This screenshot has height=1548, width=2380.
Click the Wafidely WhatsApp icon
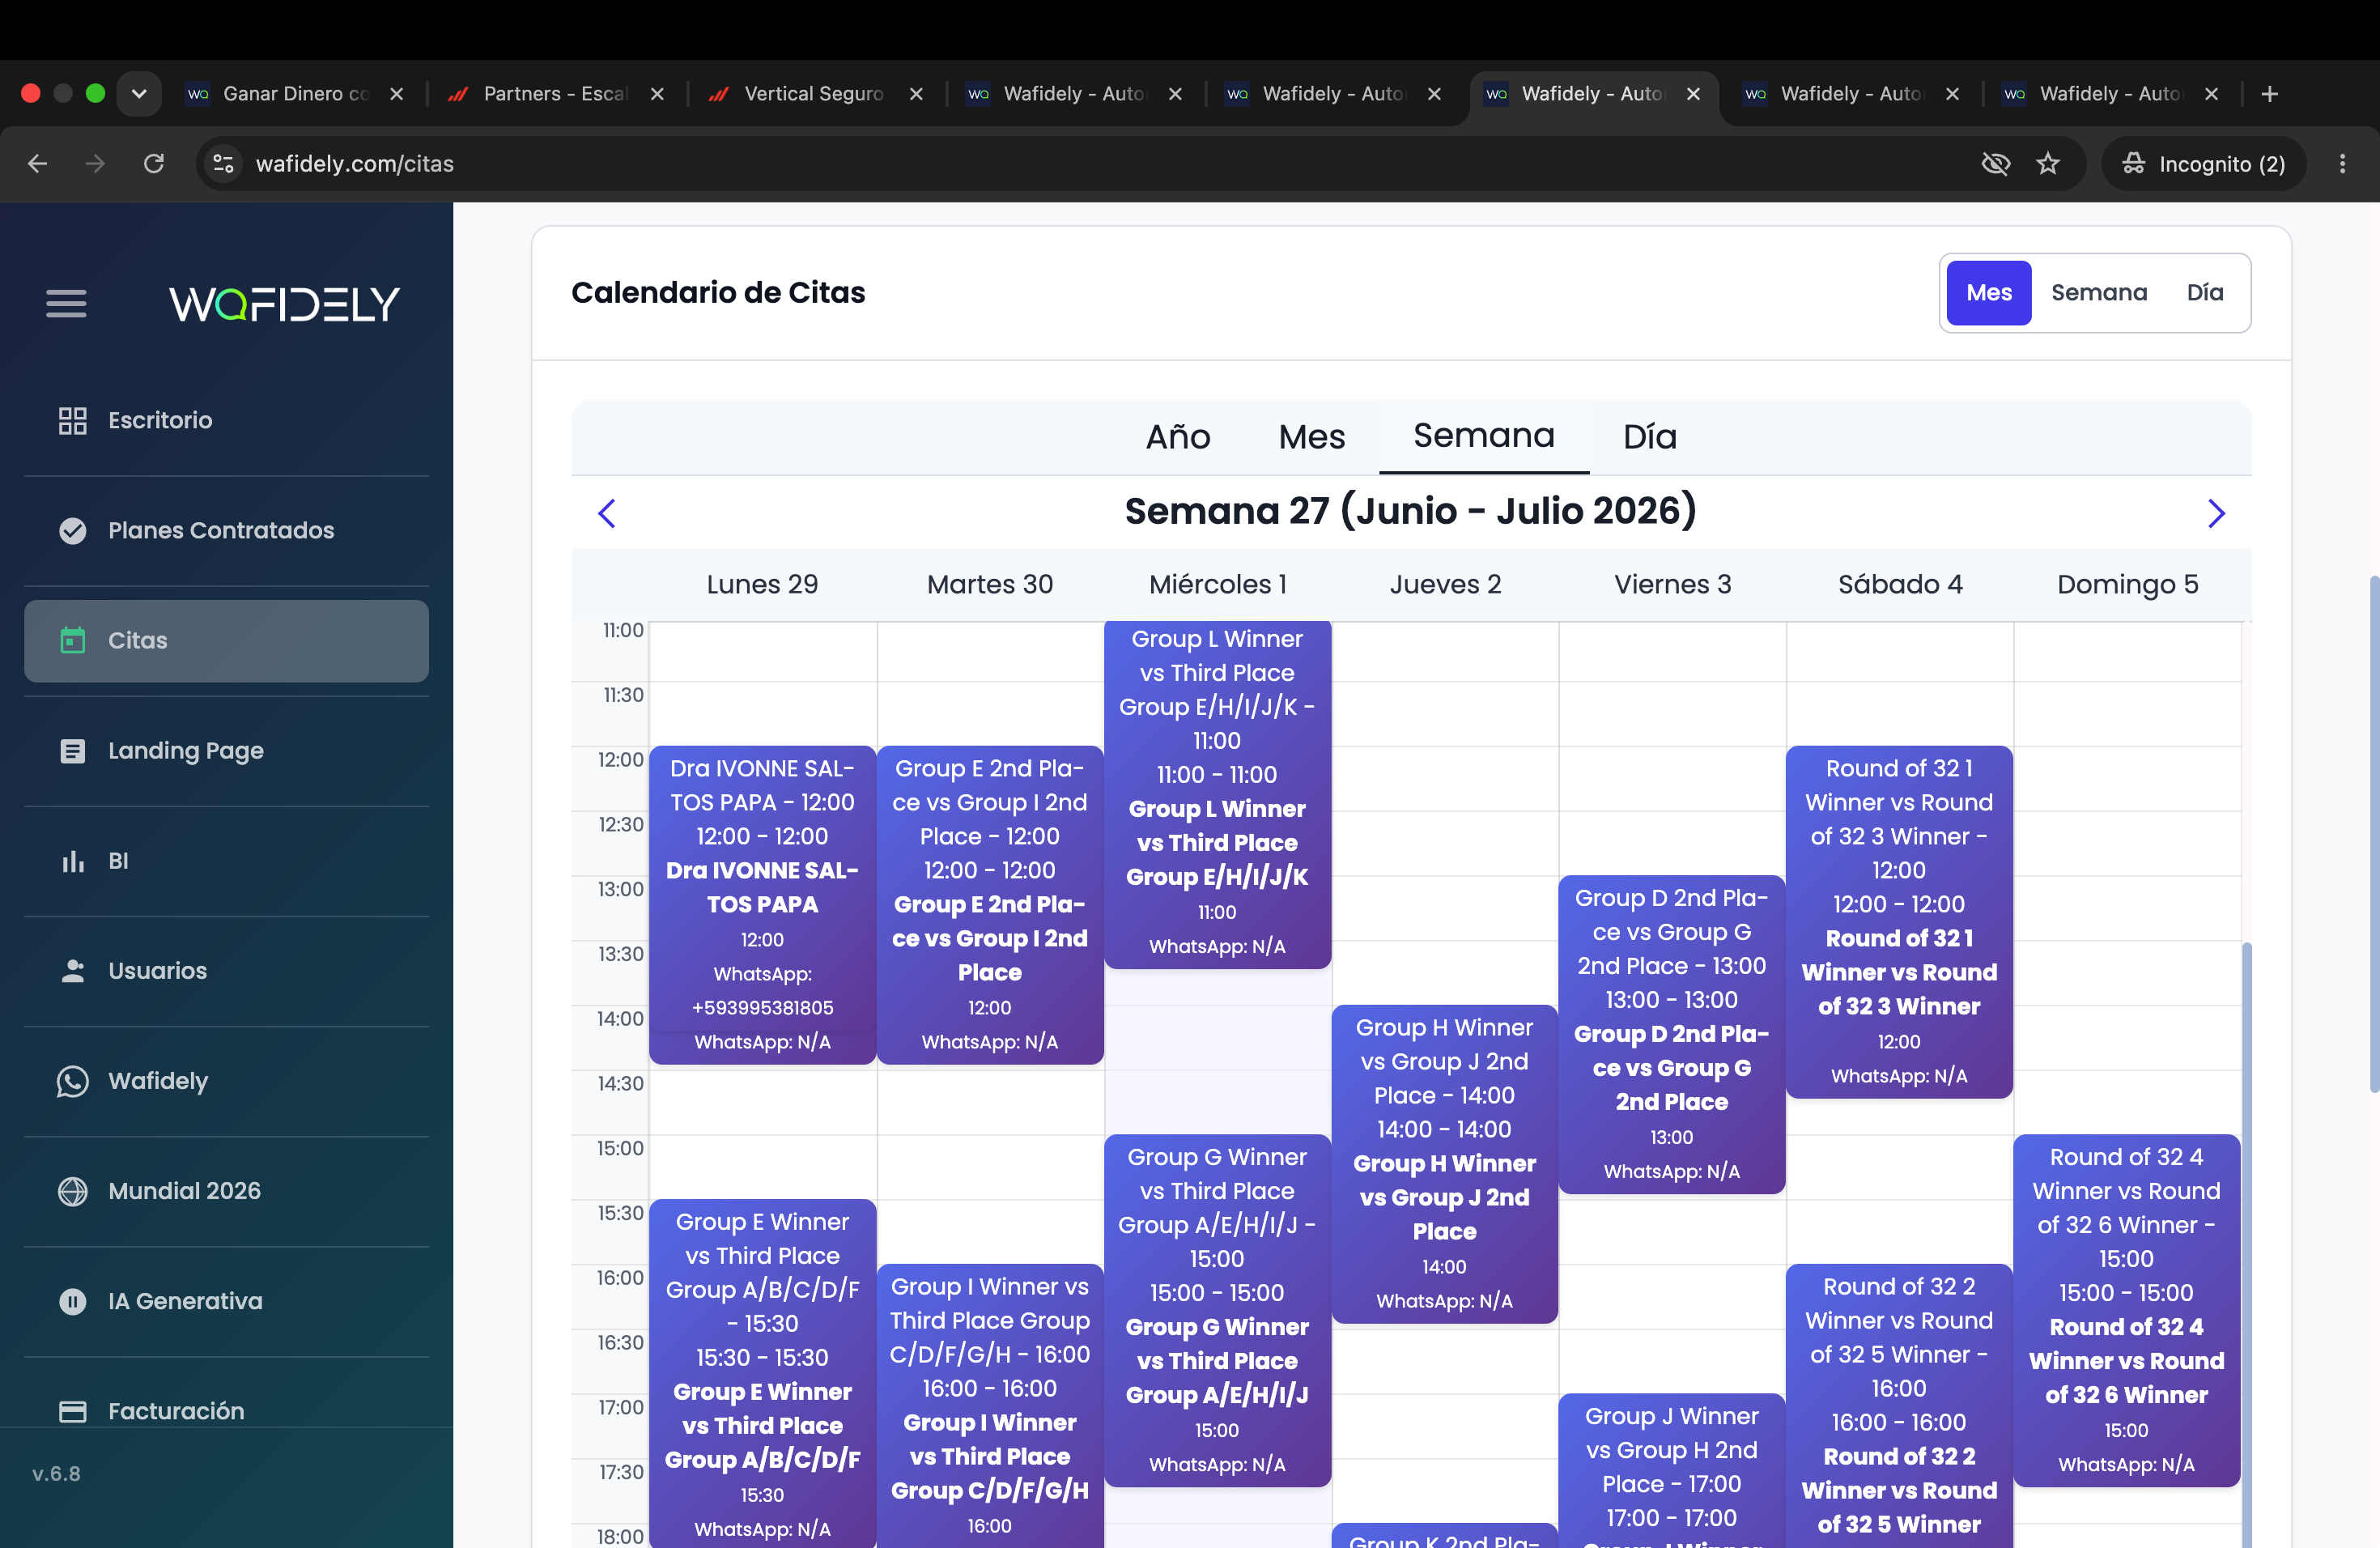point(72,1080)
